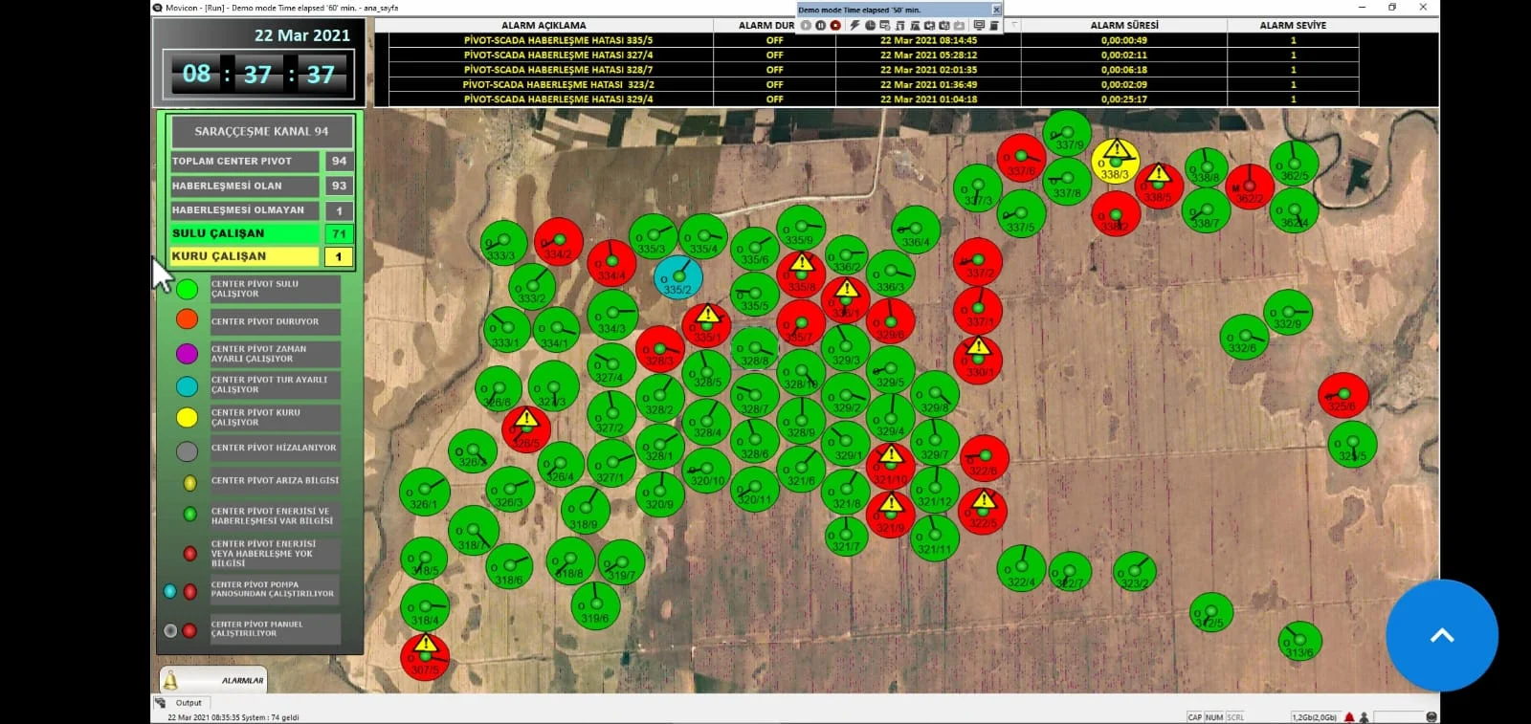Screen dimensions: 1531x724
Task: Switch to the Output tab
Action: click(x=188, y=703)
